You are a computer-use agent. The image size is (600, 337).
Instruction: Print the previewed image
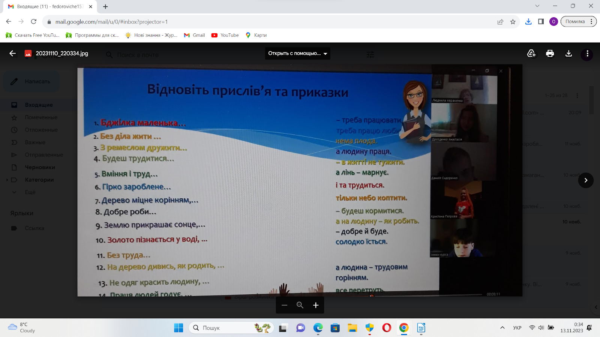[550, 54]
